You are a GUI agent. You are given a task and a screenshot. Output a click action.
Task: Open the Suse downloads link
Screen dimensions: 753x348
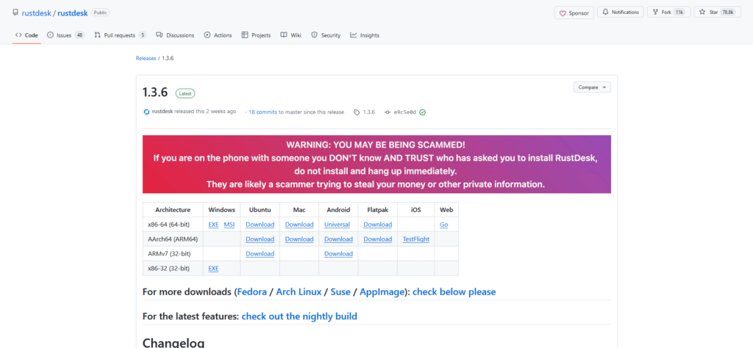340,291
